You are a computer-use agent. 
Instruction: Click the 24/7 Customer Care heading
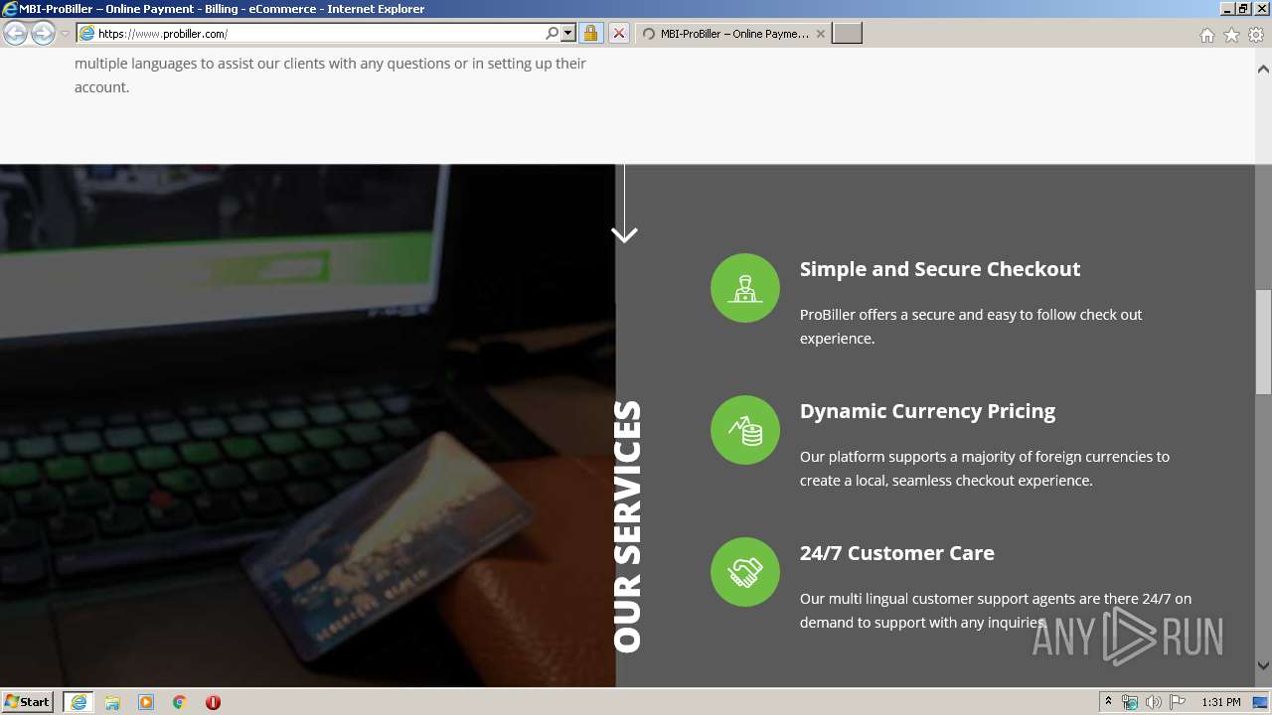[x=897, y=553]
